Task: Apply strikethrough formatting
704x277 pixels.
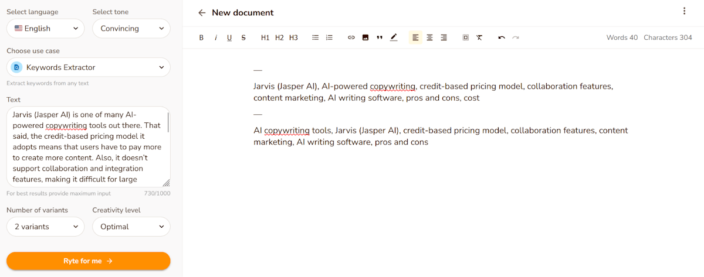Action: tap(243, 37)
